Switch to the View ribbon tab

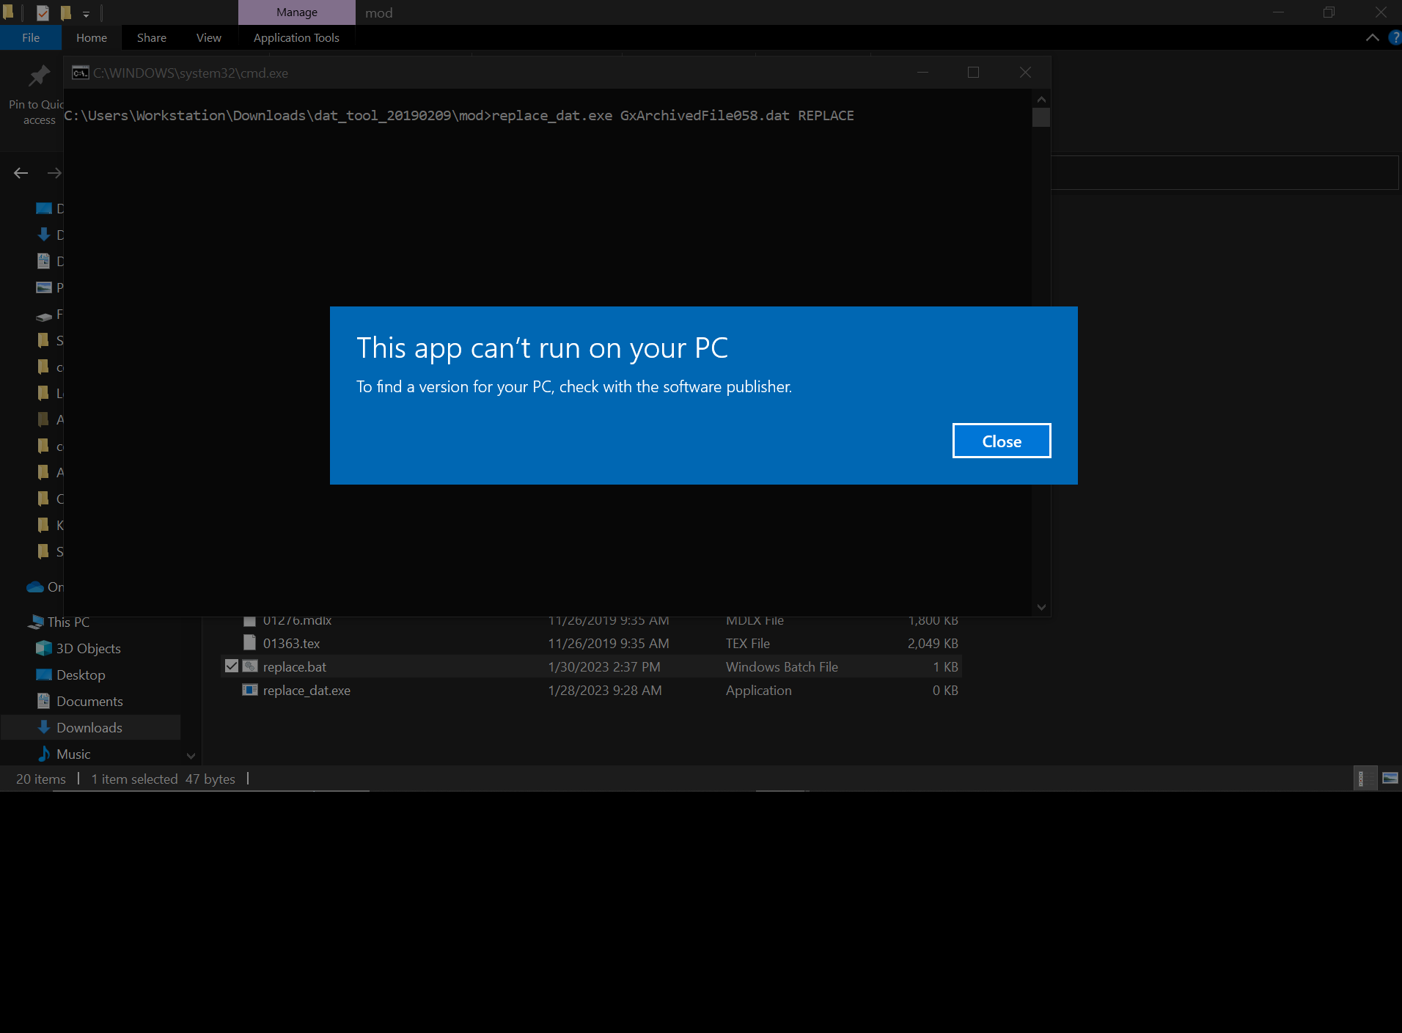tap(208, 37)
